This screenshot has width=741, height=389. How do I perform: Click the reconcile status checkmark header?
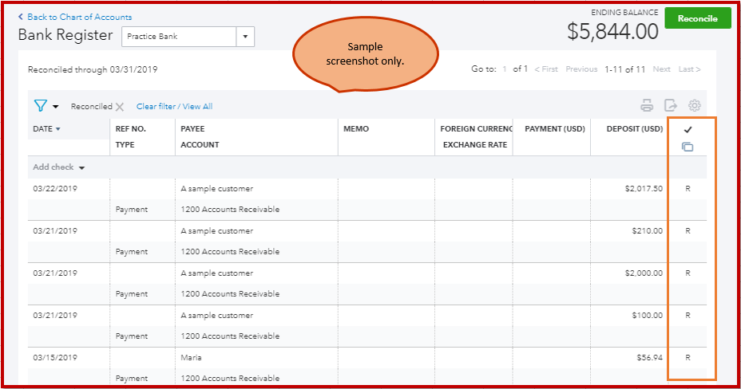click(688, 129)
